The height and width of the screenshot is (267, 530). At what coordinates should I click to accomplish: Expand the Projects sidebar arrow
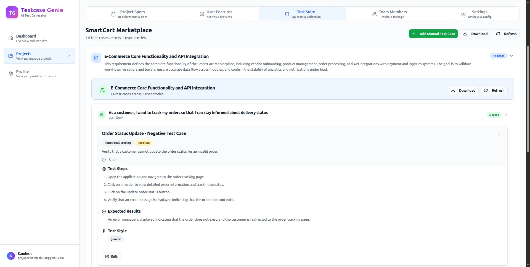click(x=69, y=56)
